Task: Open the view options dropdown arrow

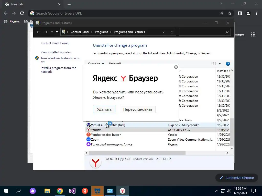Action: click(220, 64)
